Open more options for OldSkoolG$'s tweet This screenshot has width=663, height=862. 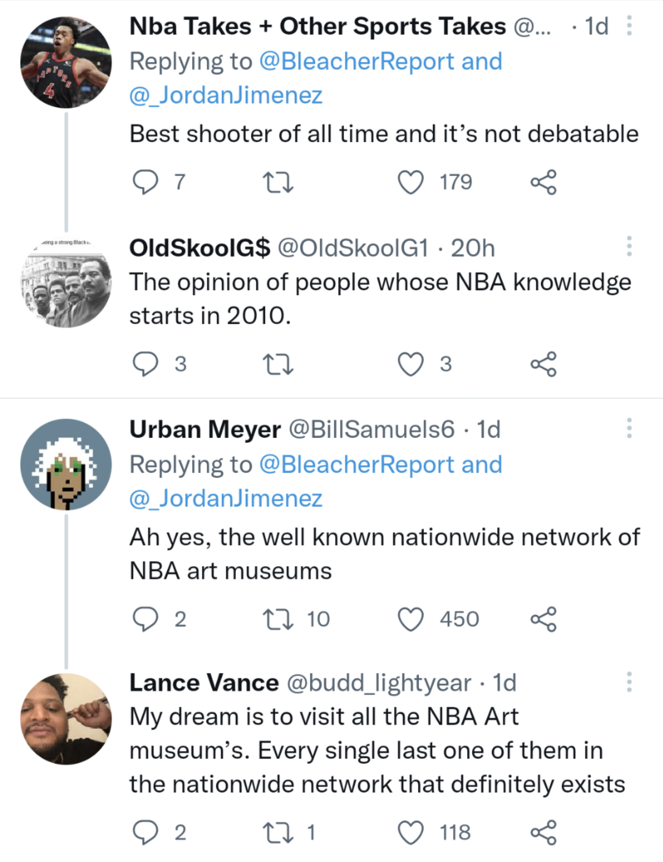click(629, 246)
